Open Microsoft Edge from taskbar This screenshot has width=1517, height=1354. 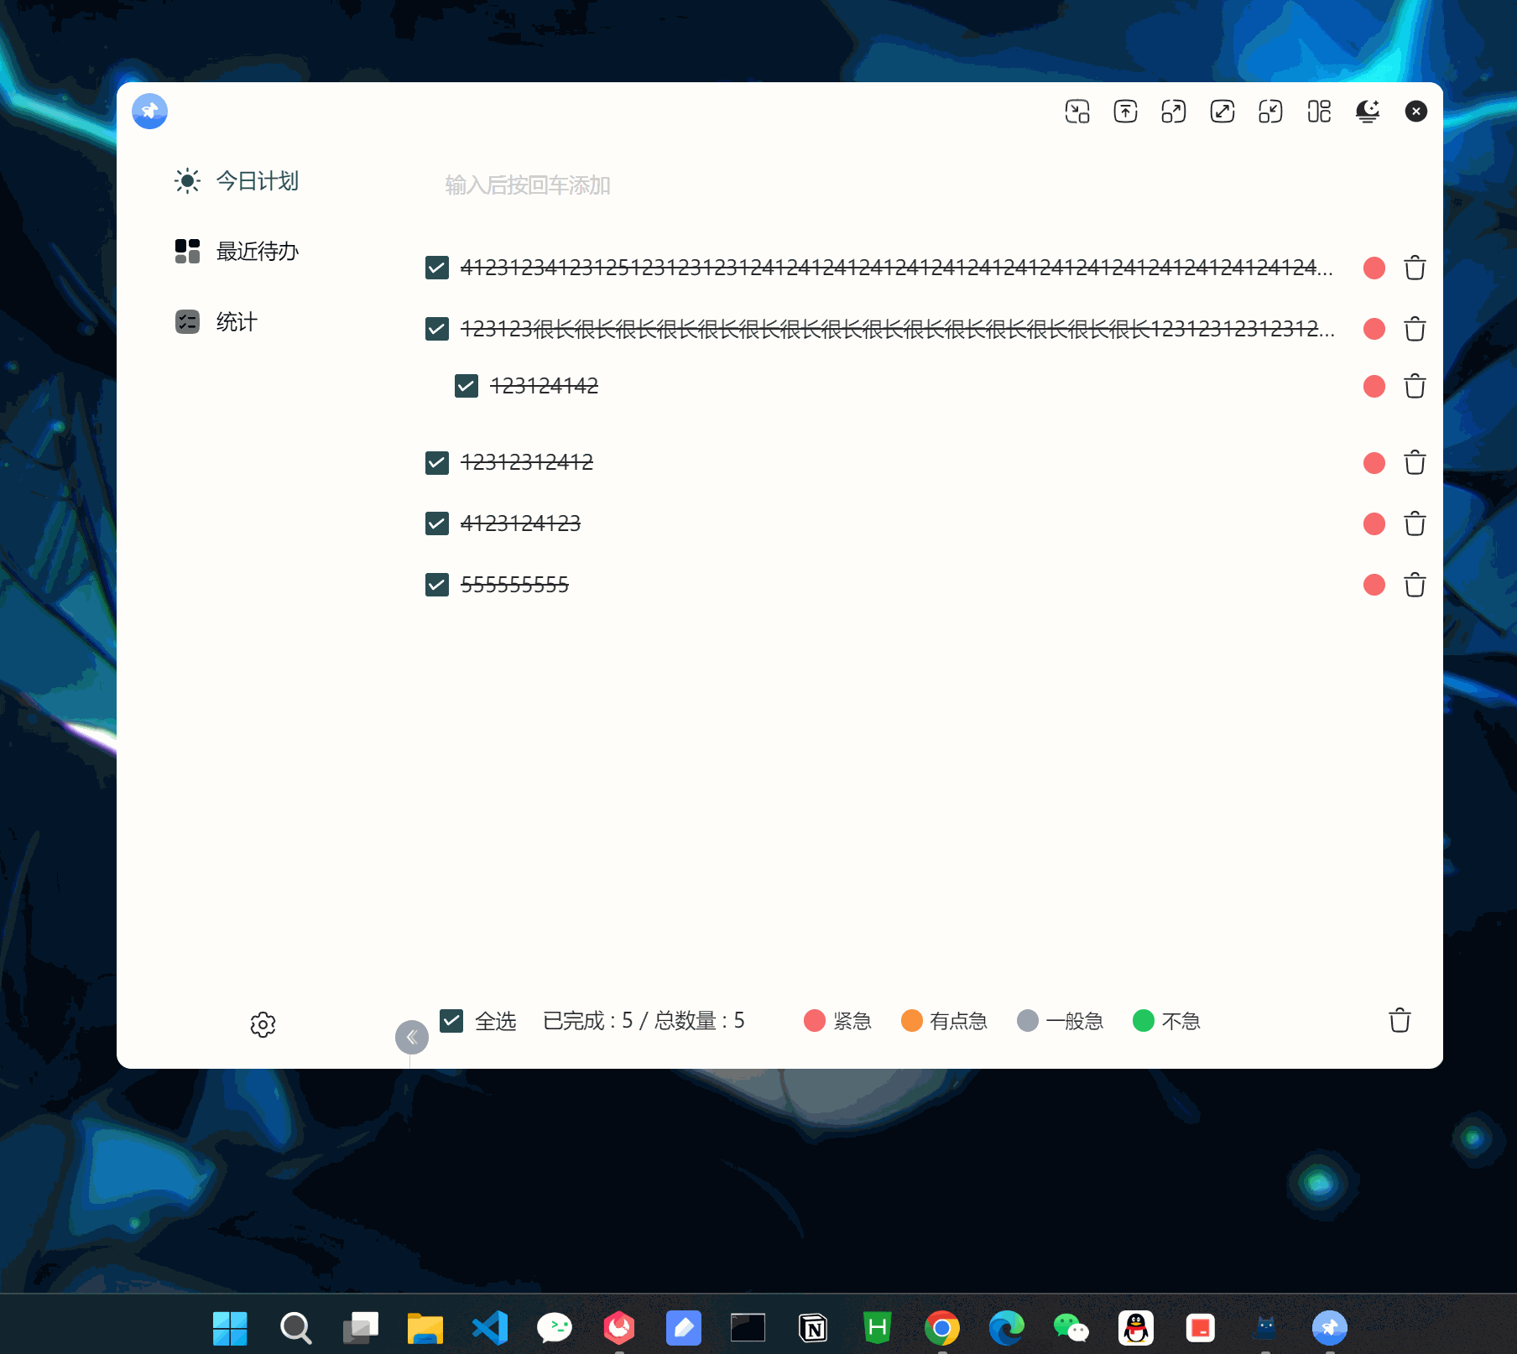(1007, 1328)
